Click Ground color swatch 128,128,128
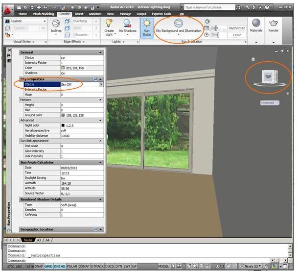 point(63,115)
